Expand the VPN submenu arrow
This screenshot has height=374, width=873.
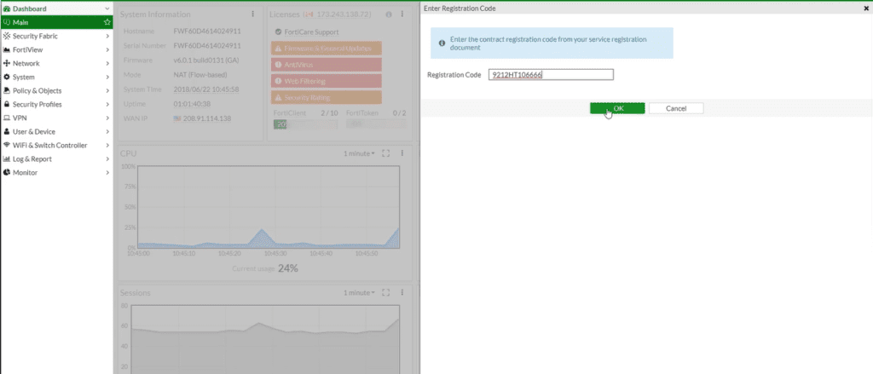coord(107,118)
